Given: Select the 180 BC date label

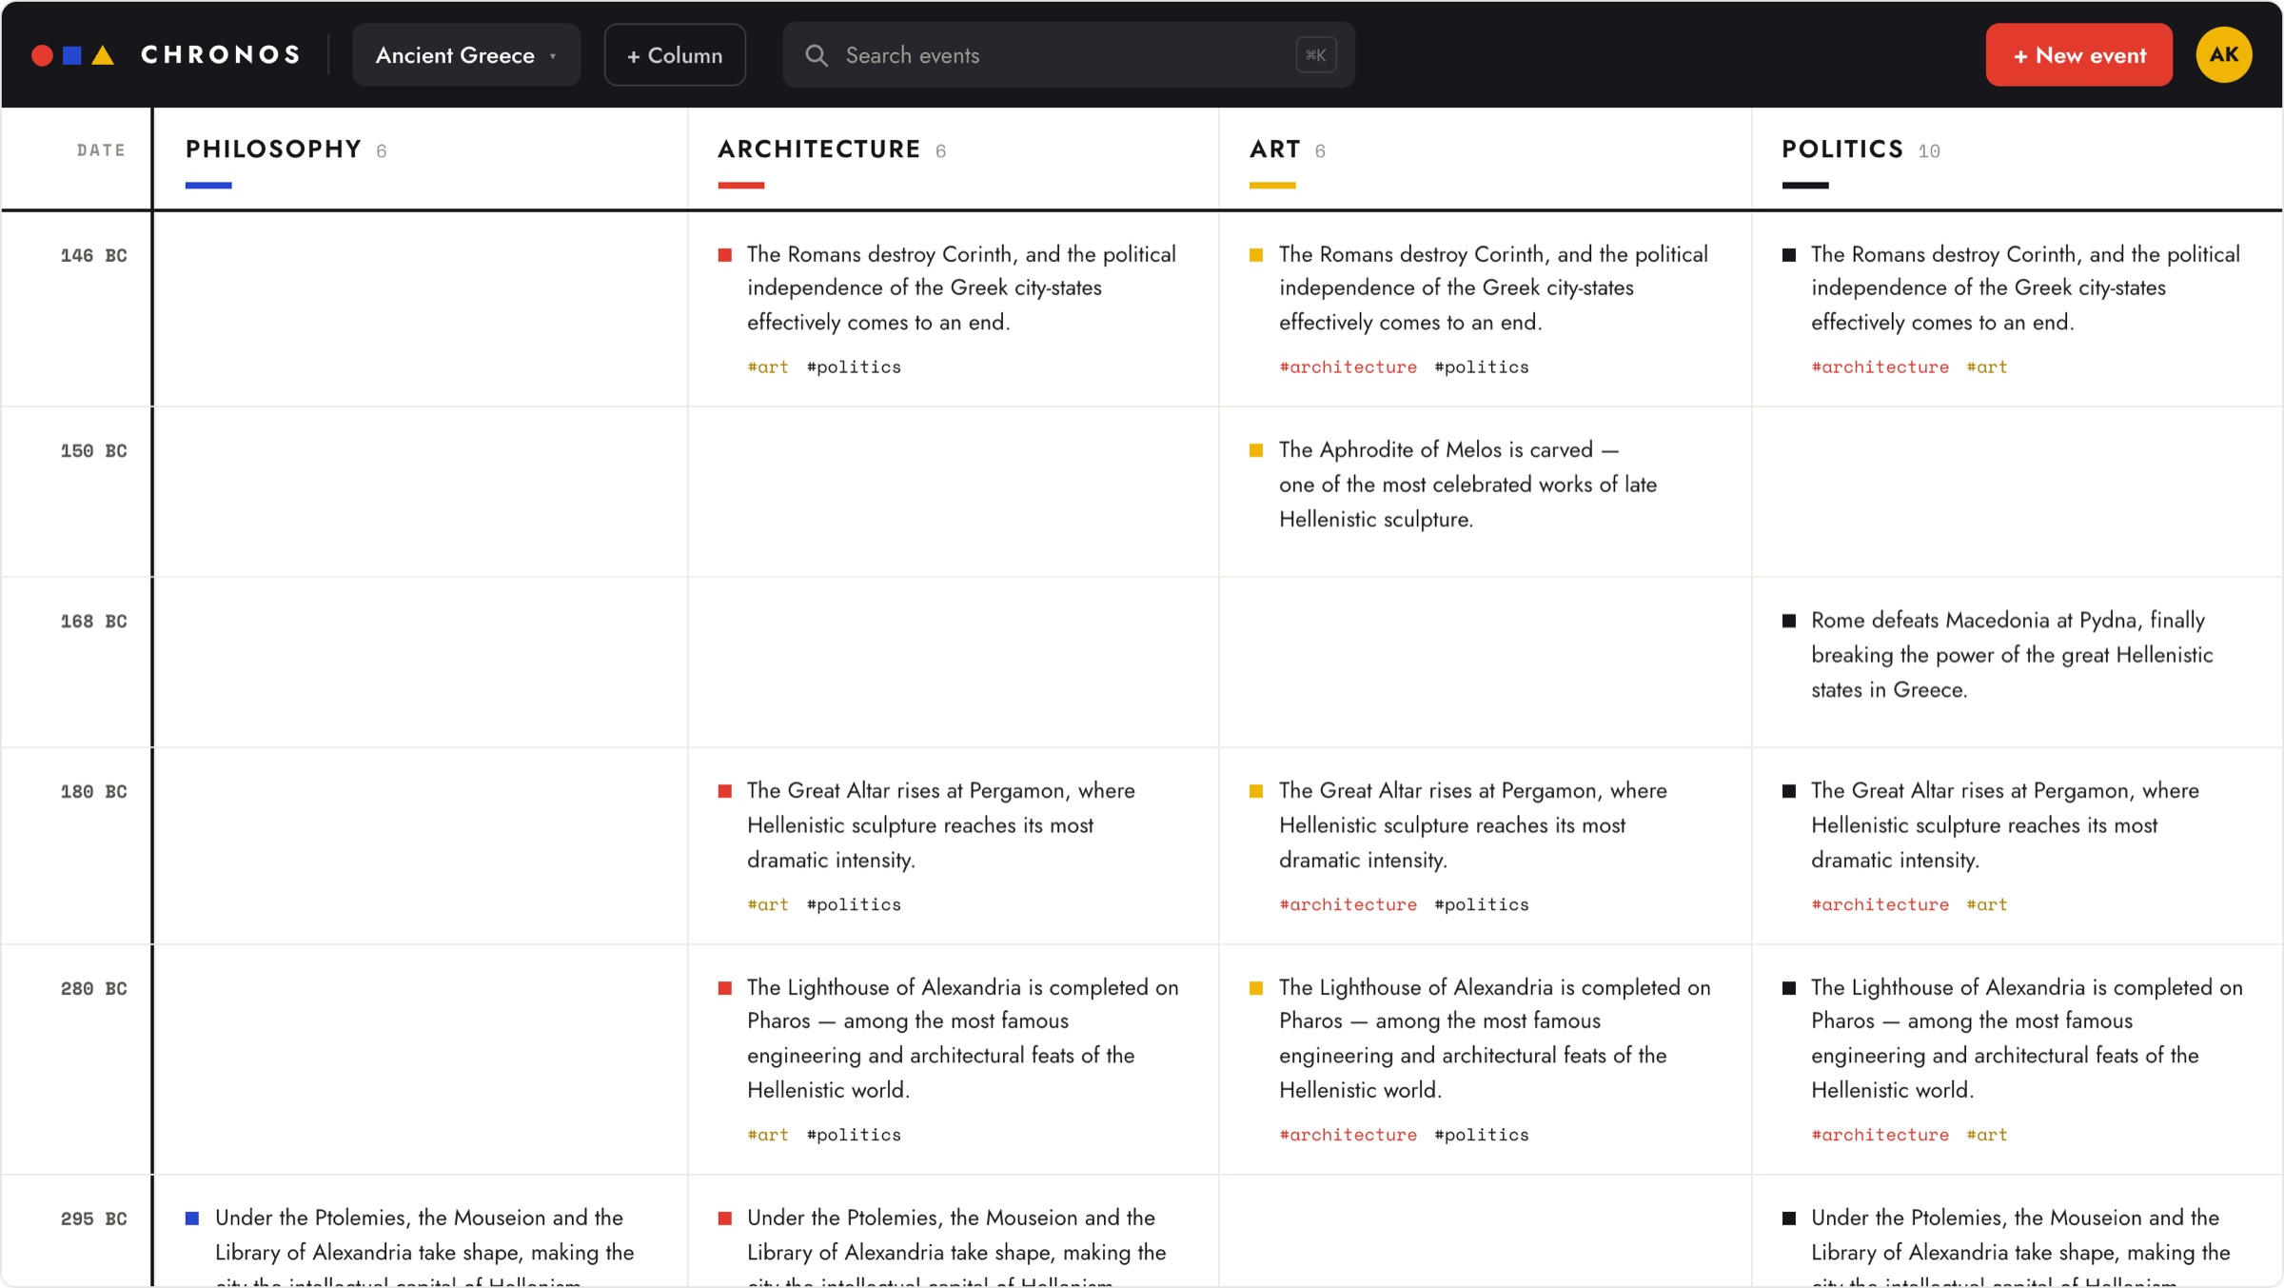Looking at the screenshot, I should pyautogui.click(x=93, y=792).
